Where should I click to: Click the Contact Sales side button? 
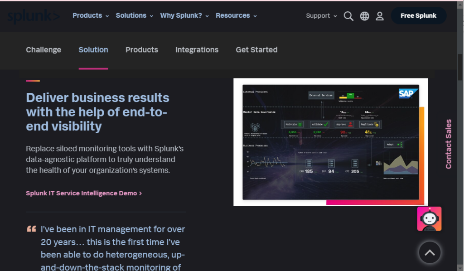pyautogui.click(x=448, y=143)
